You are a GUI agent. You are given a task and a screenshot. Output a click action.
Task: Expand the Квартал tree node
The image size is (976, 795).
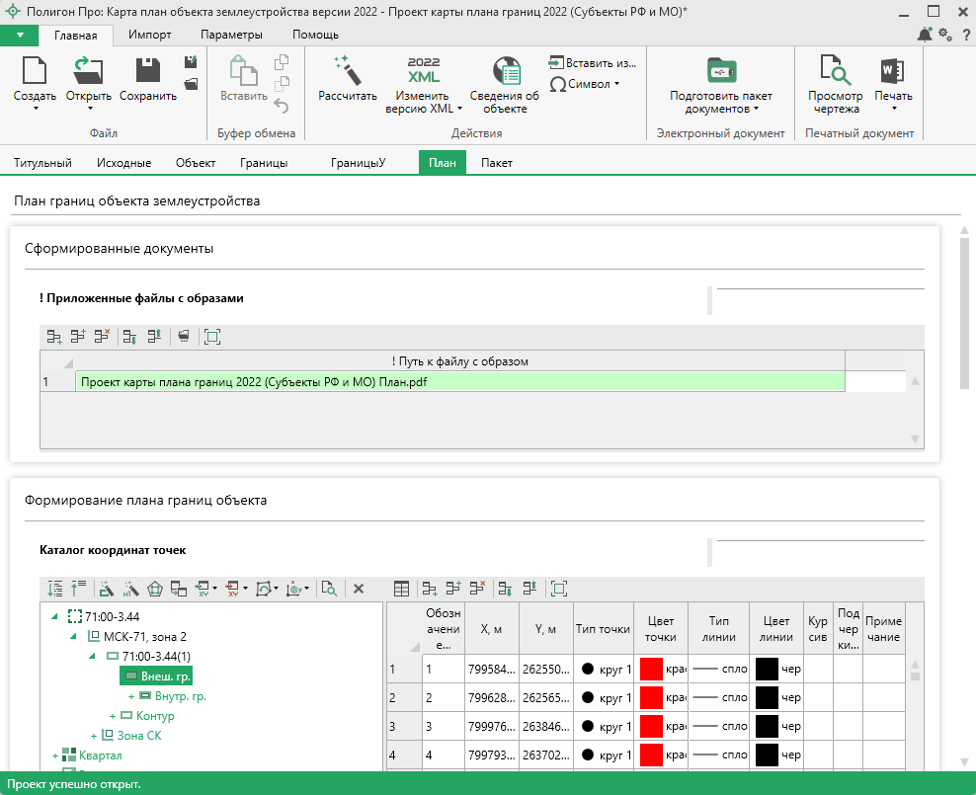(x=55, y=755)
